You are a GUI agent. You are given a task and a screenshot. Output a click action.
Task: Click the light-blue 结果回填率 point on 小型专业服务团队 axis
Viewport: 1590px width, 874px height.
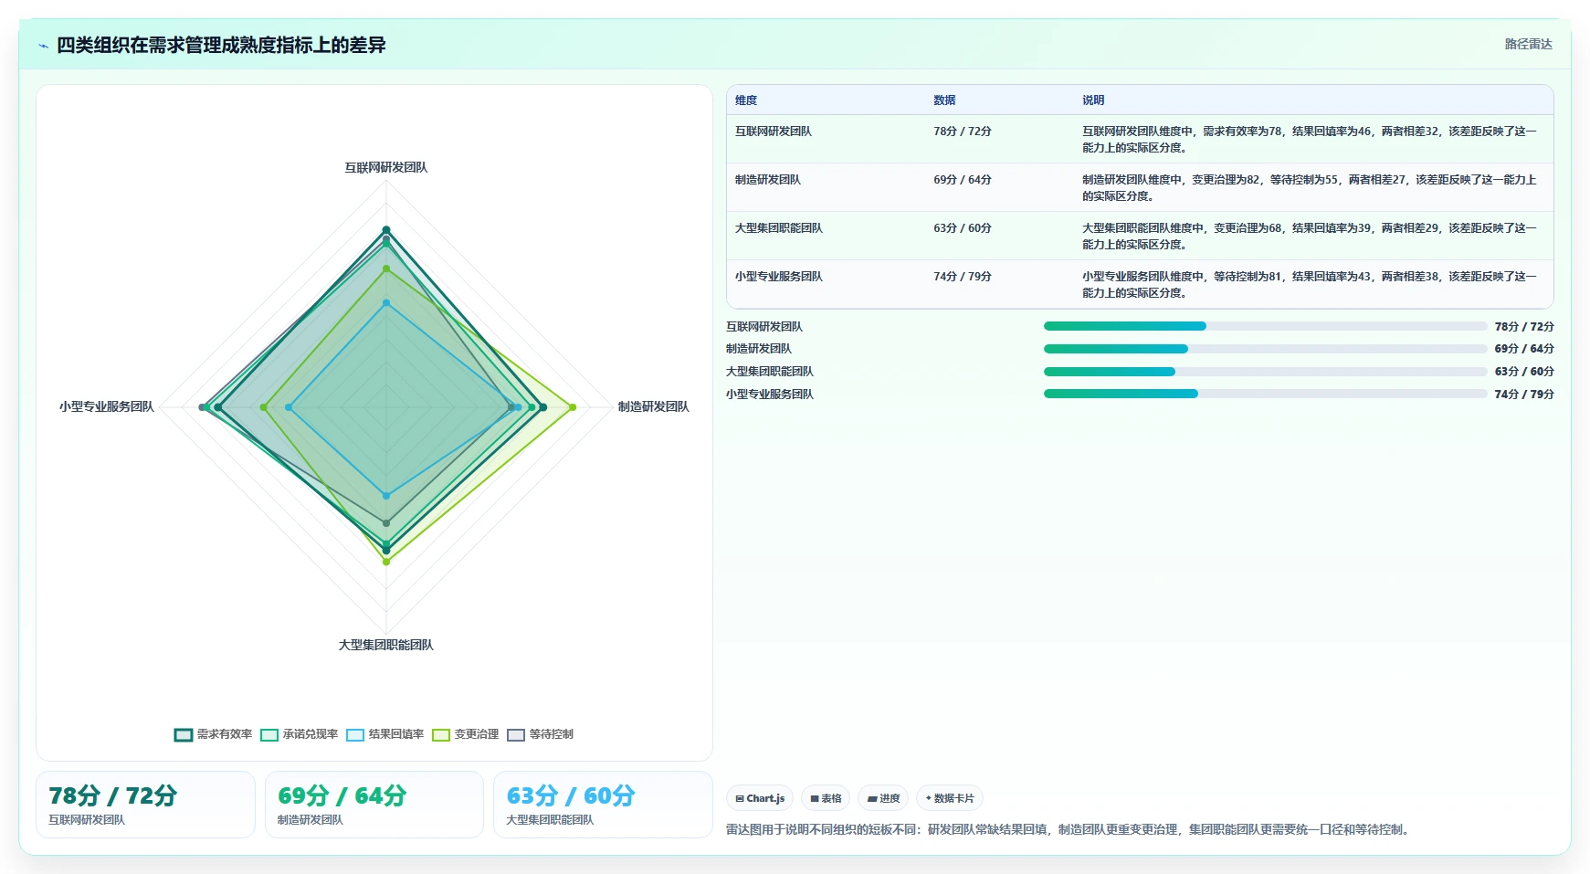(x=289, y=407)
